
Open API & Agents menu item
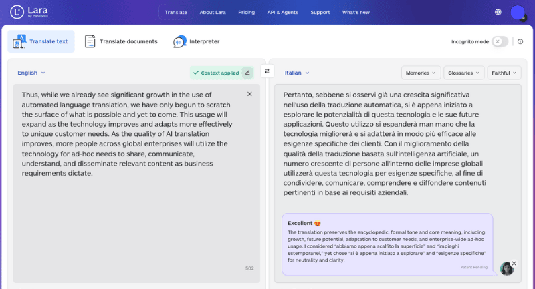click(282, 12)
